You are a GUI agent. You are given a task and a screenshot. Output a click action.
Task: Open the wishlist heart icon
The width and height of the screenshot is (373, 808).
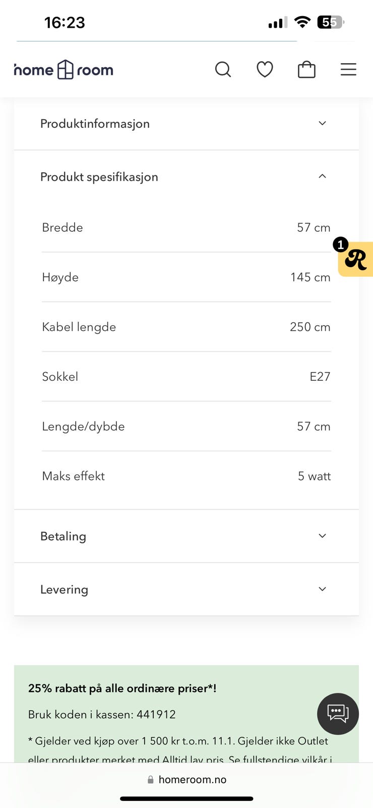tap(265, 69)
